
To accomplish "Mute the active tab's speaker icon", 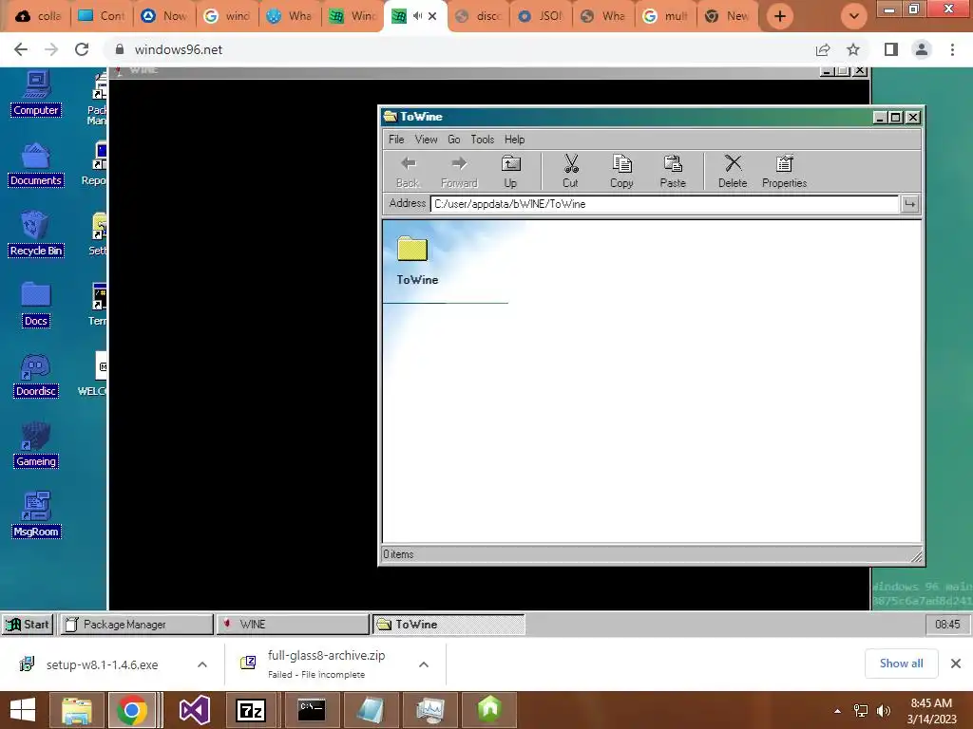I will pyautogui.click(x=417, y=16).
